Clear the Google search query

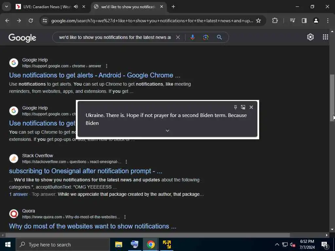point(178,37)
